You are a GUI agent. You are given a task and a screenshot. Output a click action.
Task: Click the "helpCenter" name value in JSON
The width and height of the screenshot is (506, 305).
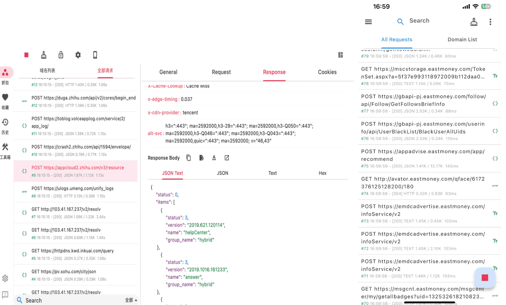[197, 233]
